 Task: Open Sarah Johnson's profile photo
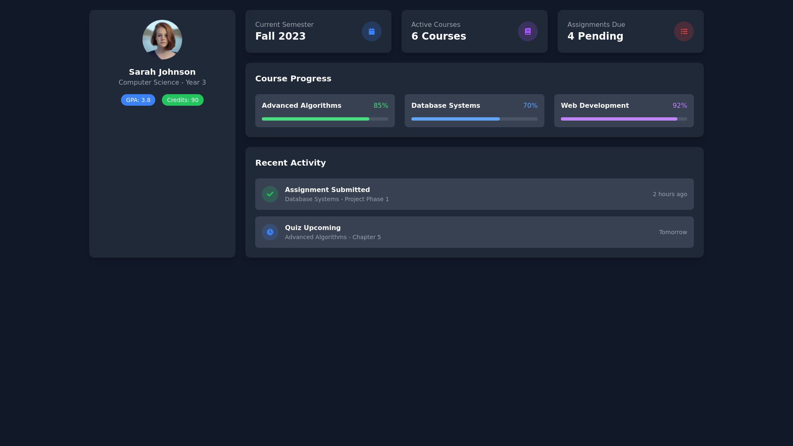pos(162,39)
